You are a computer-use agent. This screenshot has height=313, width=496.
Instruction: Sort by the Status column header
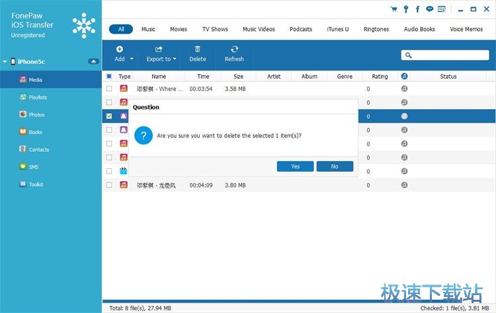448,77
